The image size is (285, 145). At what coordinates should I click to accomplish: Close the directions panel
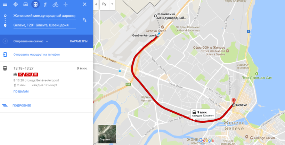click(x=84, y=4)
